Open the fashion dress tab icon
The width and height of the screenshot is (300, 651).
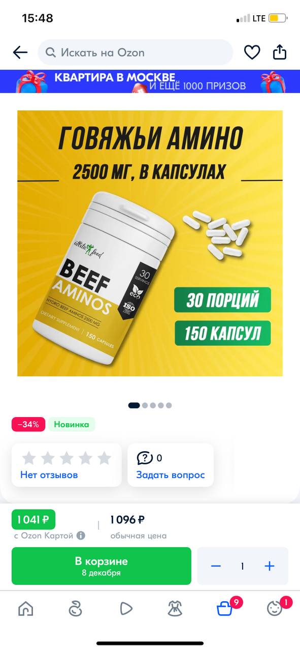tap(175, 608)
